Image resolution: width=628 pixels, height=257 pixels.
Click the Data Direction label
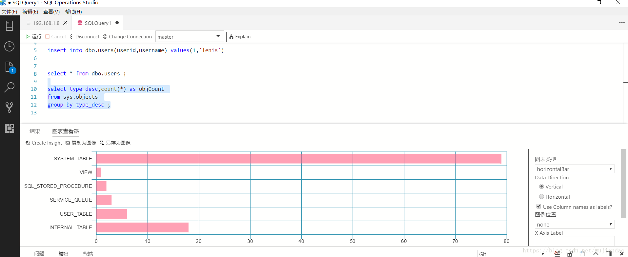tap(552, 177)
